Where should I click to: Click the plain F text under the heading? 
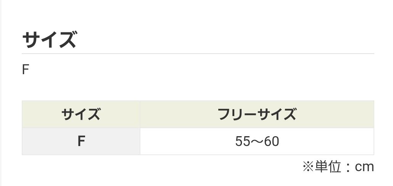(26, 70)
